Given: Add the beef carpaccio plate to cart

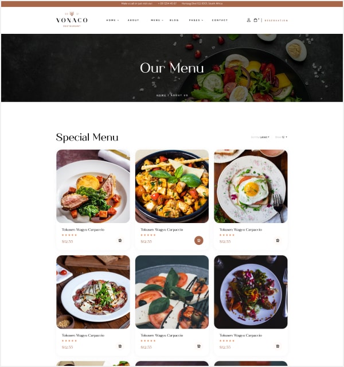Looking at the screenshot, I should tap(120, 346).
